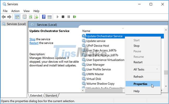Choose Properties in the context menu
This screenshot has height=104, width=169.
point(143,84)
